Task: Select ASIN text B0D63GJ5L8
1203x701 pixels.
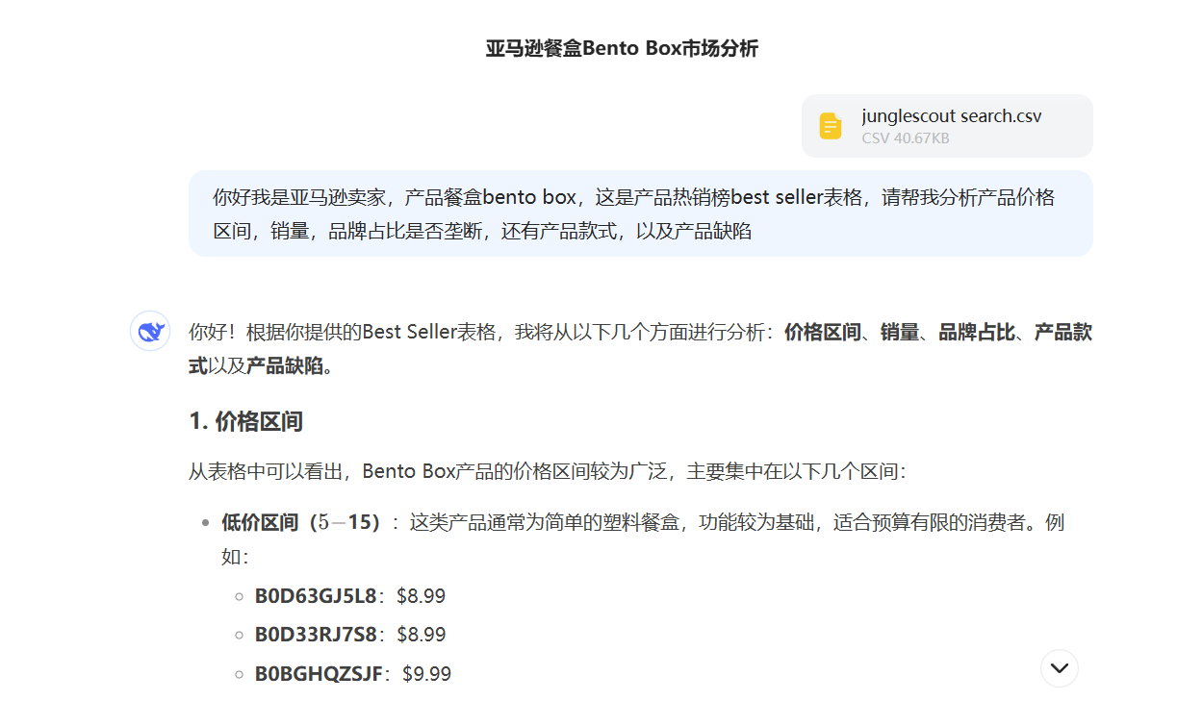Action: (316, 596)
